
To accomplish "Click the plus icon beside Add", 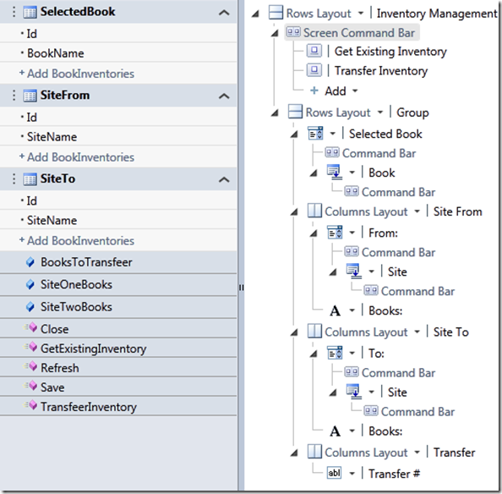I will [x=314, y=91].
